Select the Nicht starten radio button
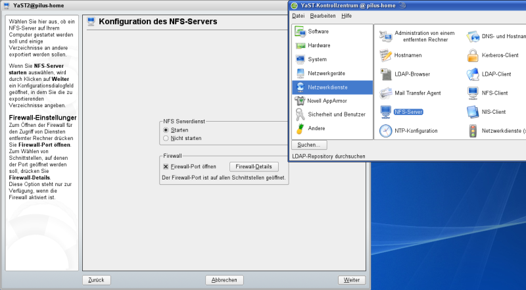Screen dimensions: 526x290 pos(166,138)
